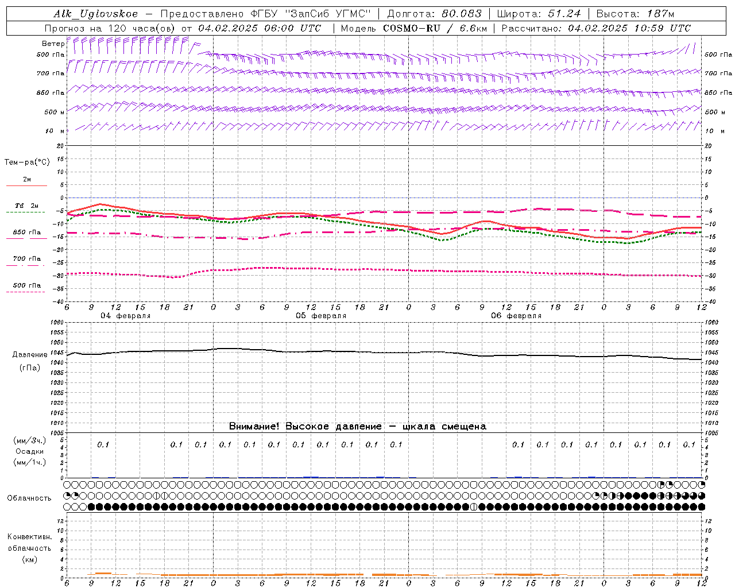Image resolution: width=735 pixels, height=588 pixels.
Task: Click the Тем-ра(°C) axis title
Action: [x=27, y=163]
